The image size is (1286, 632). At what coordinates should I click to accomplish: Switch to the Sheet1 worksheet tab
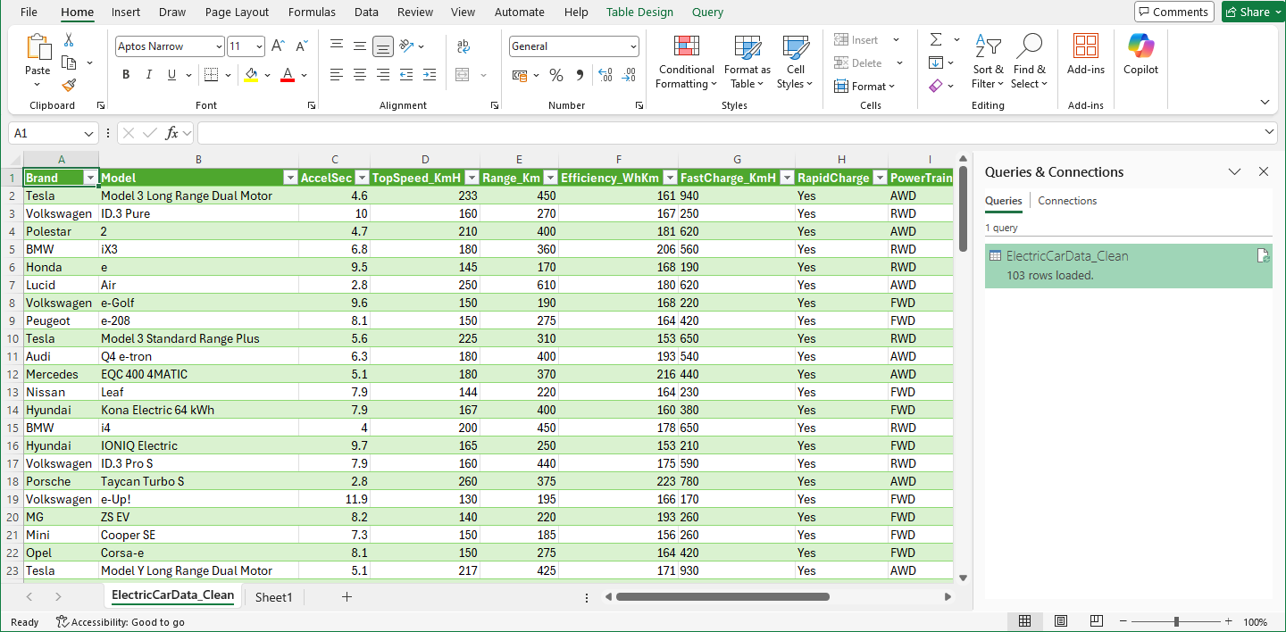[x=273, y=596]
